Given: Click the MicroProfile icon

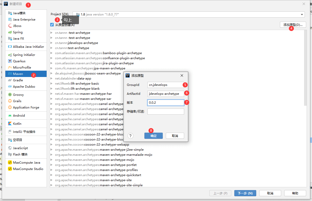Looking at the screenshot, I should 10,68.
